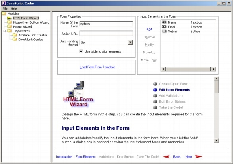Image resolution: width=233 pixels, height=164 pixels.
Task: Click the red Next arrow icon
Action: tap(198, 156)
